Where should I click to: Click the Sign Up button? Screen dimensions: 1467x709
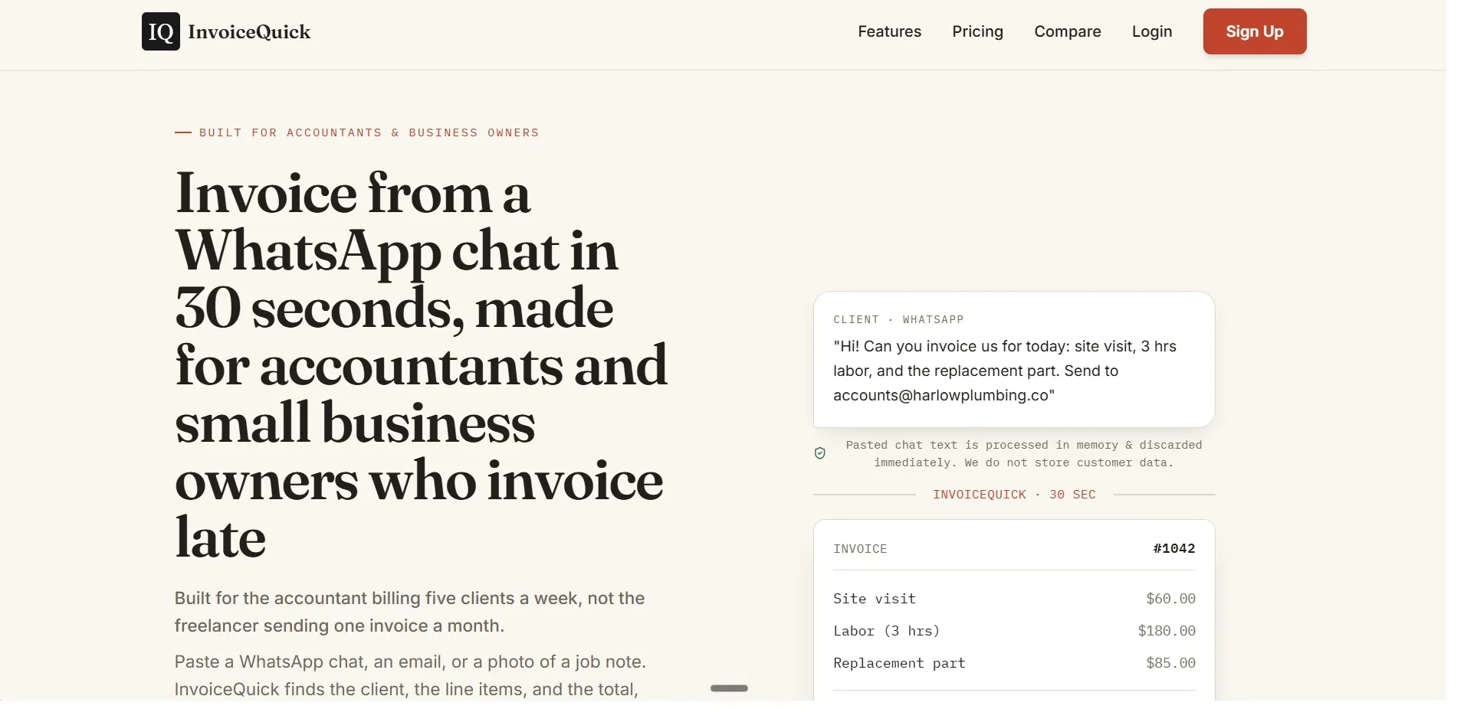1255,31
